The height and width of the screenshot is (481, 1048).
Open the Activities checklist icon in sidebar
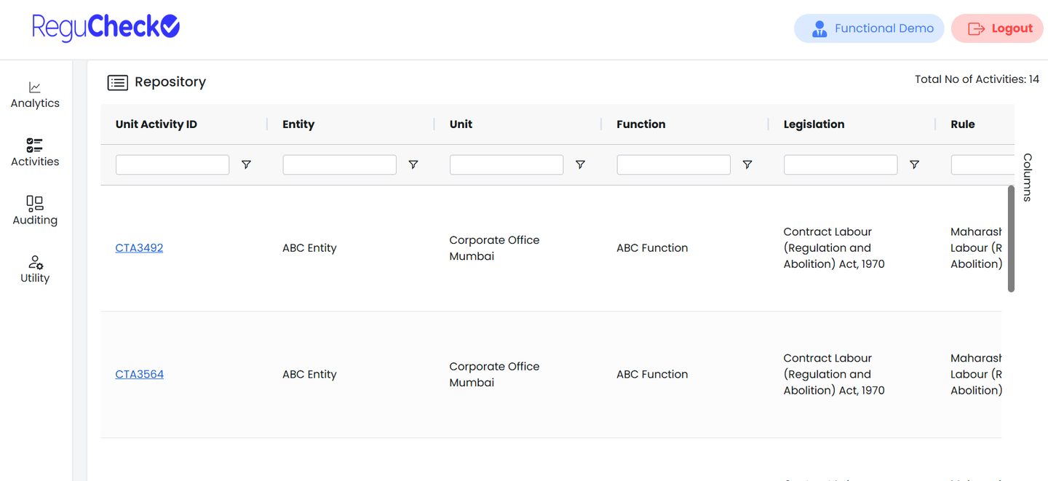(x=35, y=145)
